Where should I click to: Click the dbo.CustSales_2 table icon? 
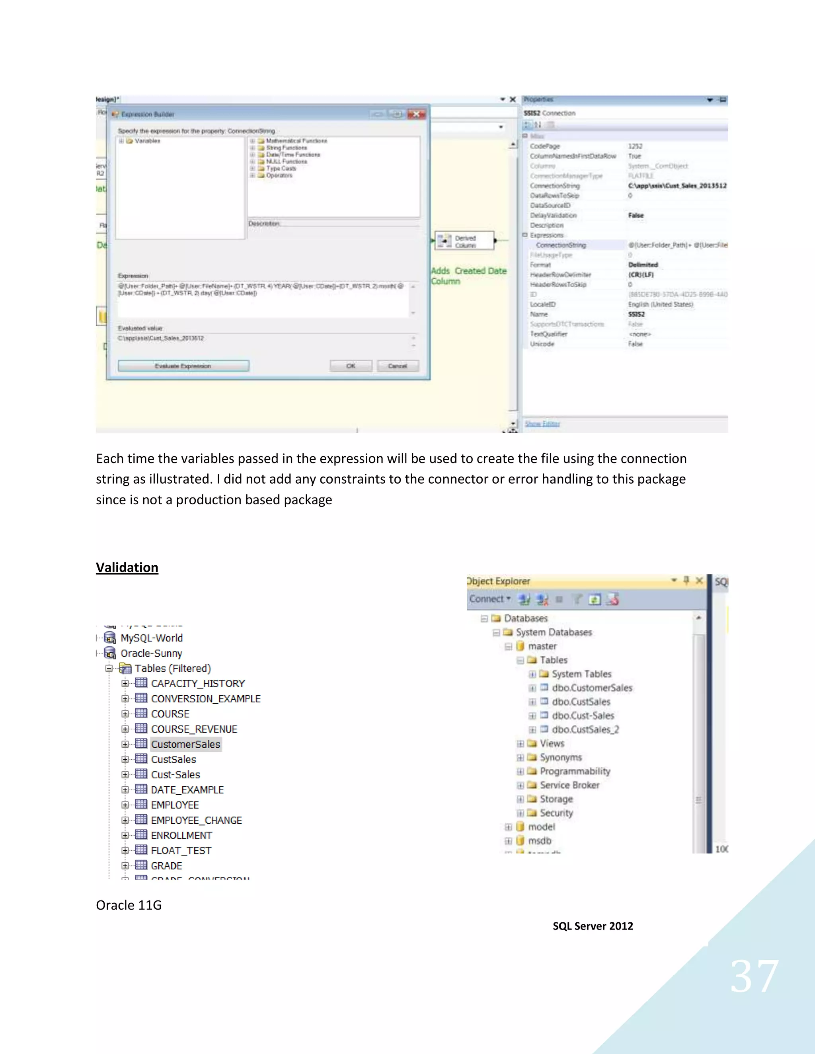544,729
